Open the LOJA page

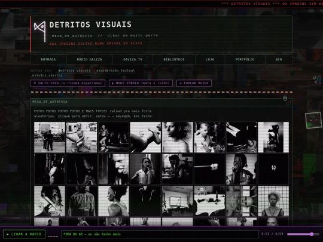210,60
